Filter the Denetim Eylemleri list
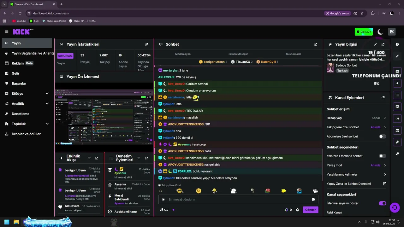 pos(139,158)
